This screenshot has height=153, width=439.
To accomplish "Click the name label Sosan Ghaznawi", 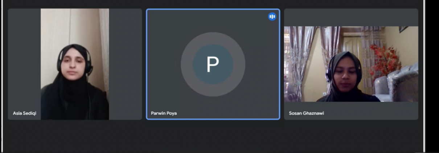I will [x=306, y=113].
